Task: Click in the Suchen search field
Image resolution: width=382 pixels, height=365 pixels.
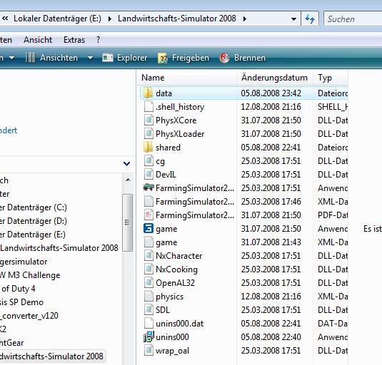Action: (353, 19)
